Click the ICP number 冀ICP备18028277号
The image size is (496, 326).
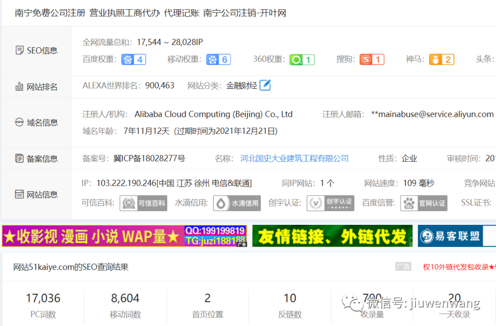point(149,159)
